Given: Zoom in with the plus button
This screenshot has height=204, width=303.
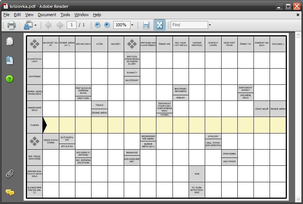Looking at the screenshot, I should pyautogui.click(x=107, y=25).
